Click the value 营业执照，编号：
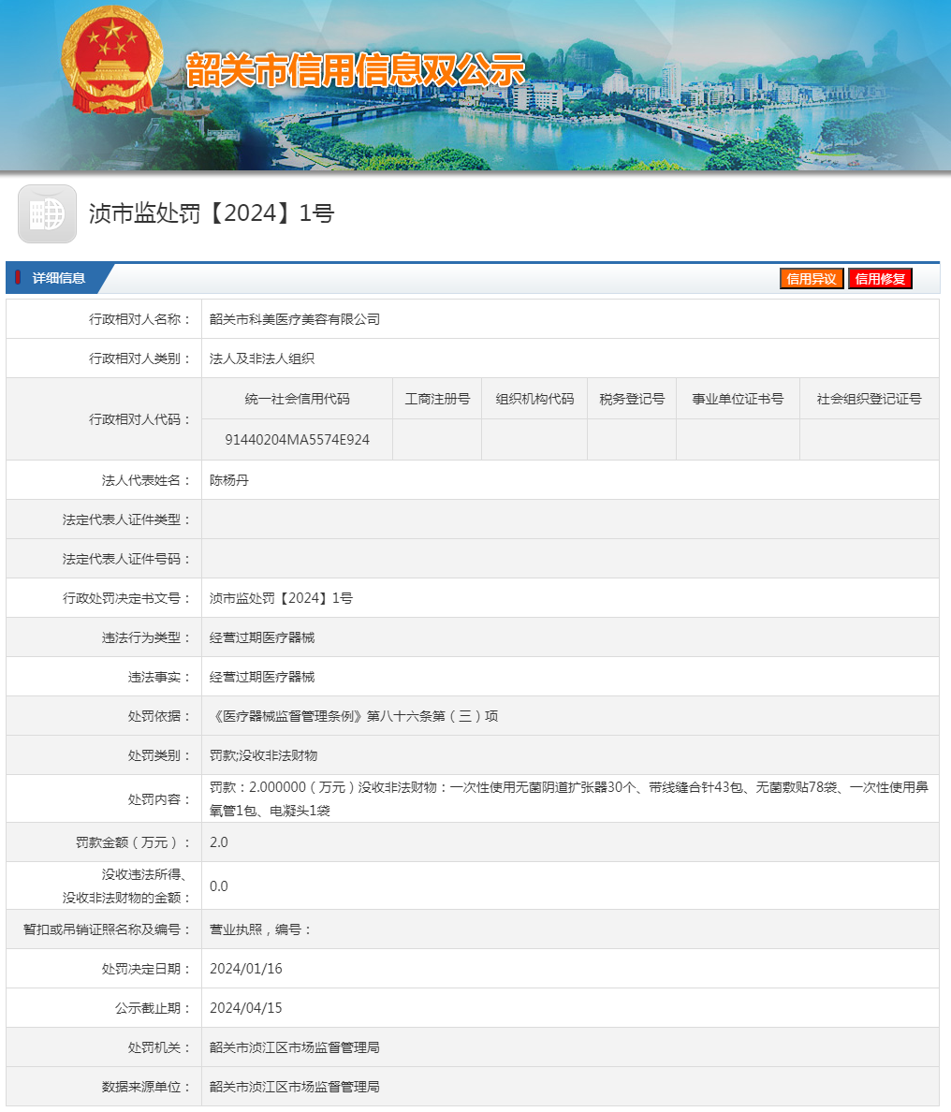 tap(261, 929)
